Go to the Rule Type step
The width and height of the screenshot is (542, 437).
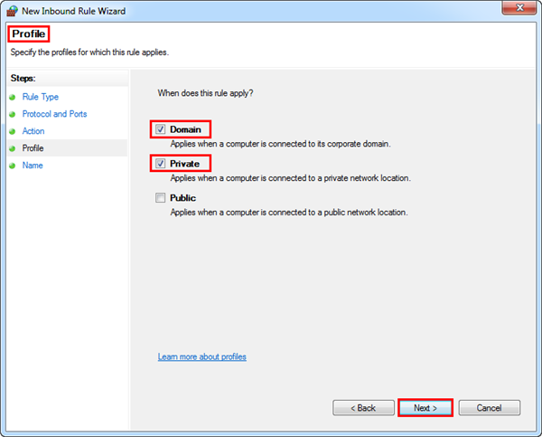click(41, 97)
